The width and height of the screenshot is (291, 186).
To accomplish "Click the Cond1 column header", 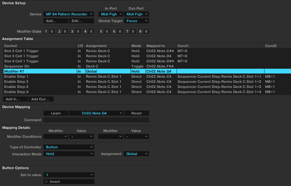I will coord(220,46).
